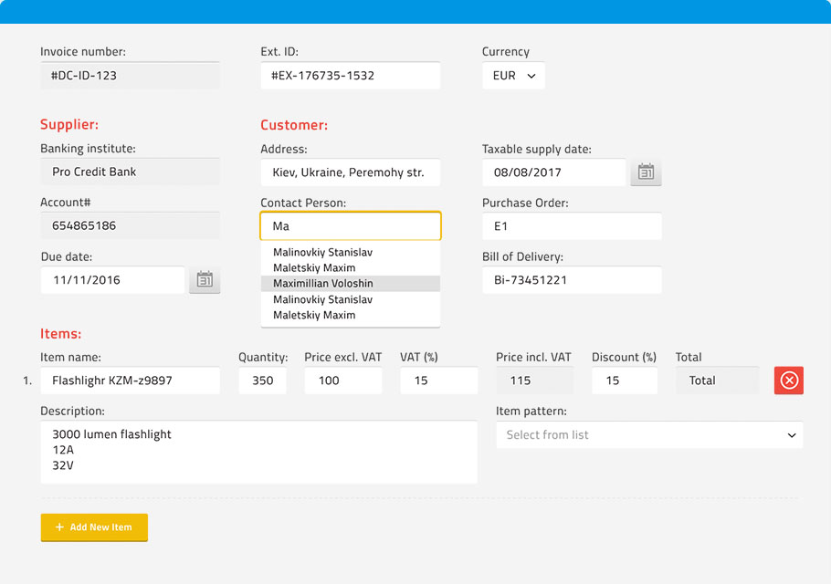Edit the Price excl. VAT field
The image size is (831, 584).
[342, 381]
